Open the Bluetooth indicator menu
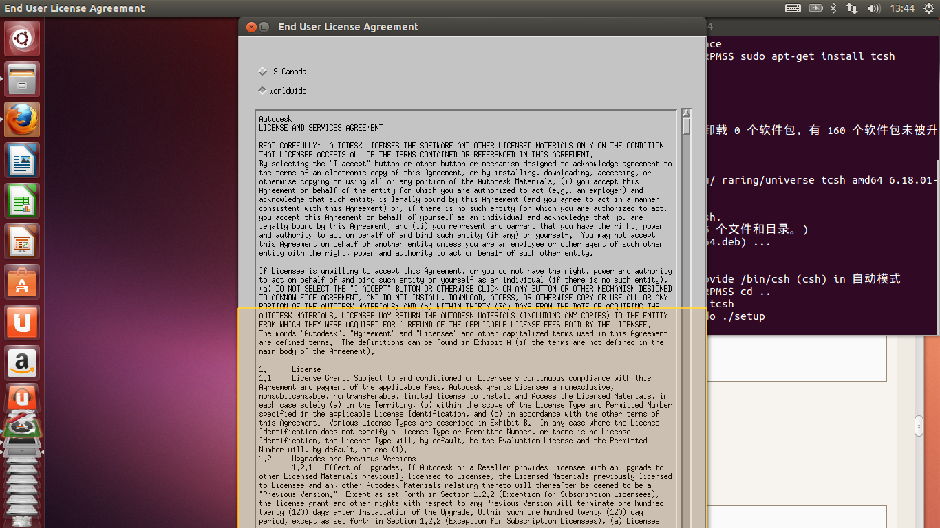 (833, 8)
